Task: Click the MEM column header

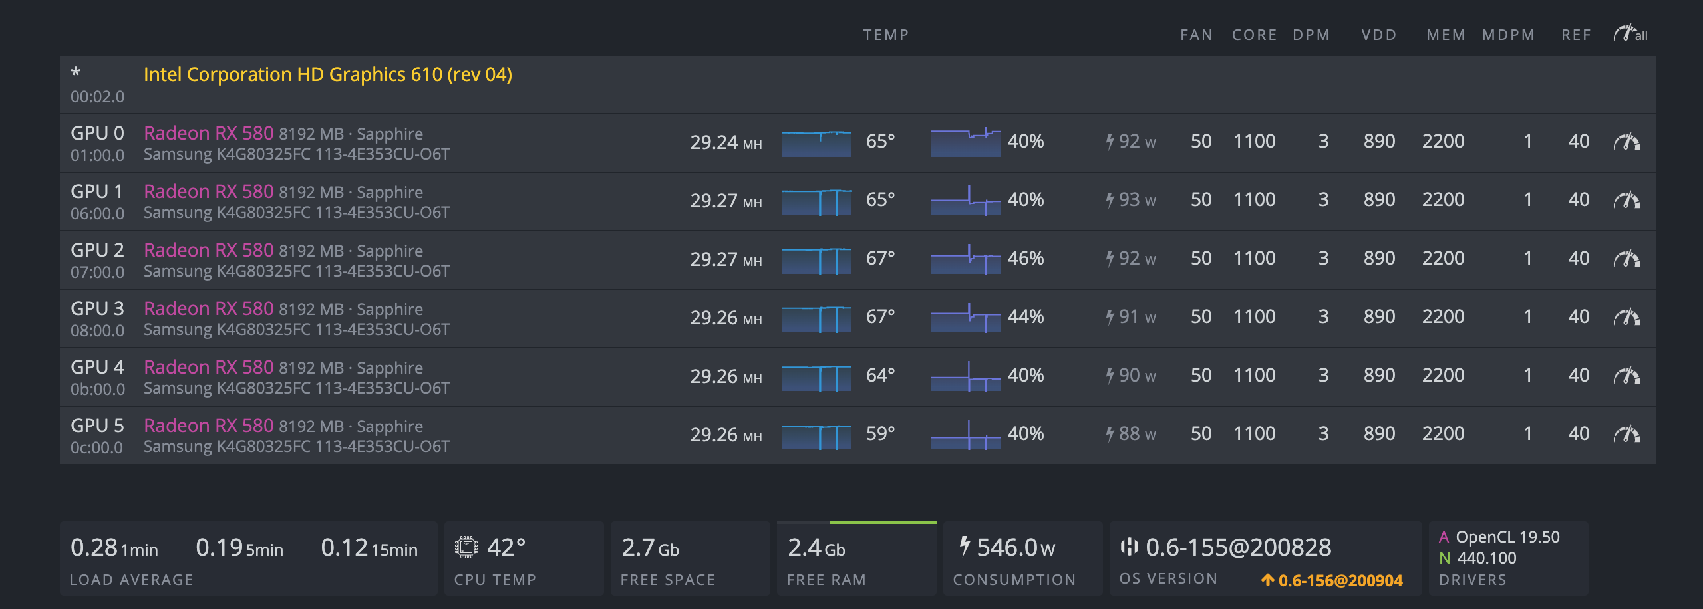Action: tap(1446, 35)
